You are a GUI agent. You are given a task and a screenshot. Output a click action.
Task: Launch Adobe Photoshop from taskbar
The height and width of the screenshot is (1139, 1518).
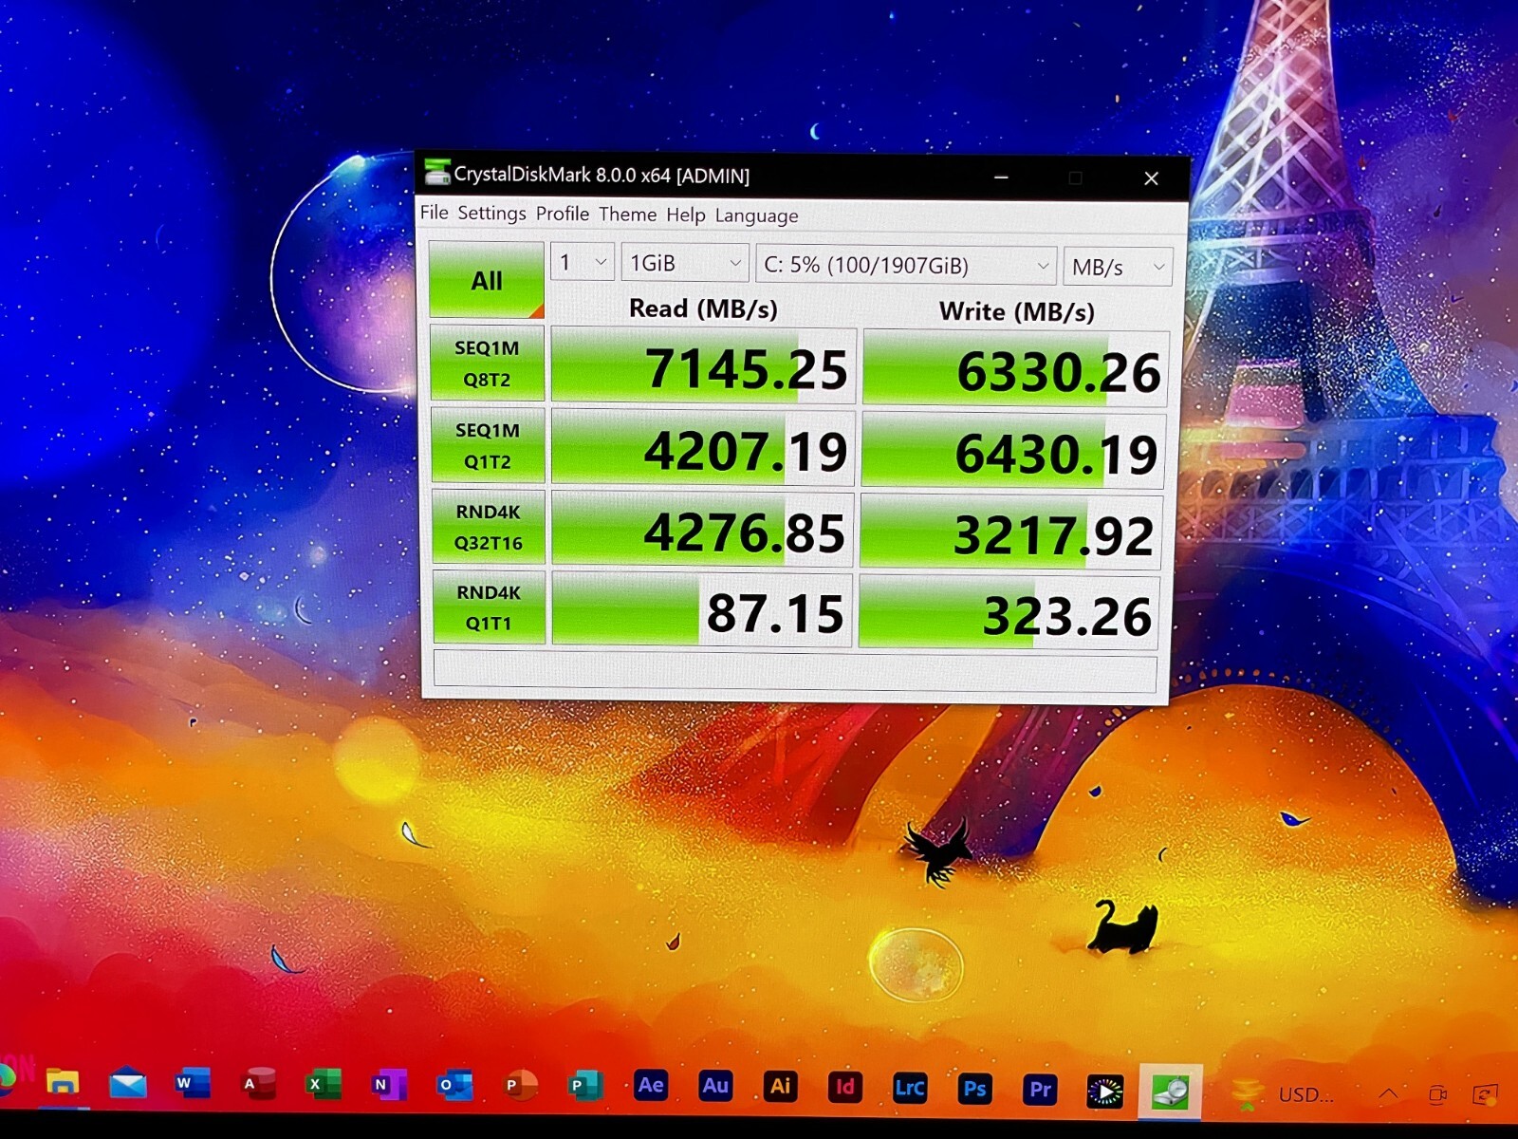[974, 1089]
